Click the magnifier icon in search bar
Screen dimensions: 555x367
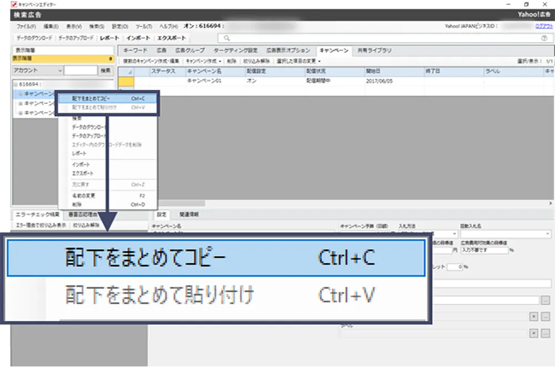(227, 38)
